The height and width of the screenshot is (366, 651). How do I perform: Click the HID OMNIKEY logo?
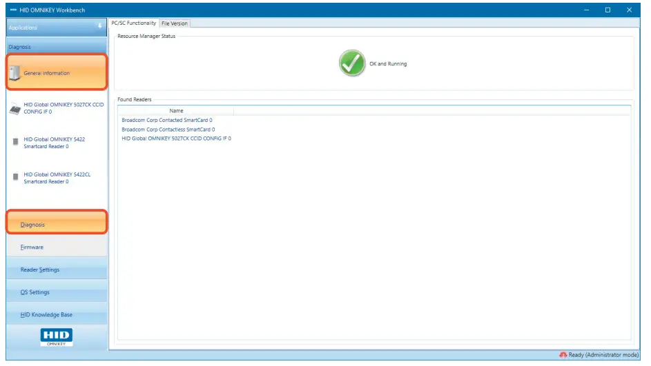coord(57,337)
